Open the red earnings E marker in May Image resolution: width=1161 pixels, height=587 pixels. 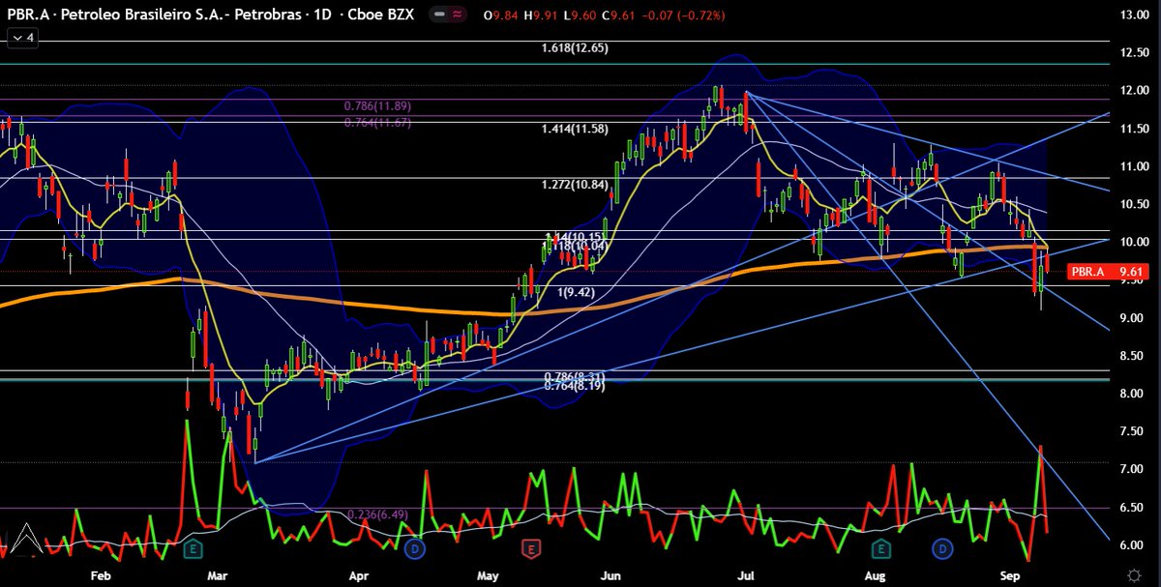pyautogui.click(x=530, y=550)
